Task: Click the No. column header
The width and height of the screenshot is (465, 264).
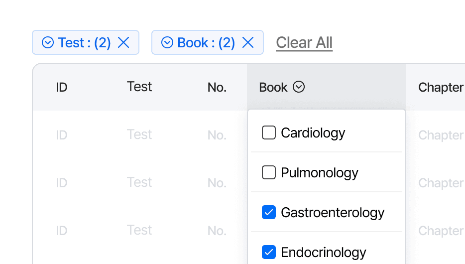Action: (217, 87)
